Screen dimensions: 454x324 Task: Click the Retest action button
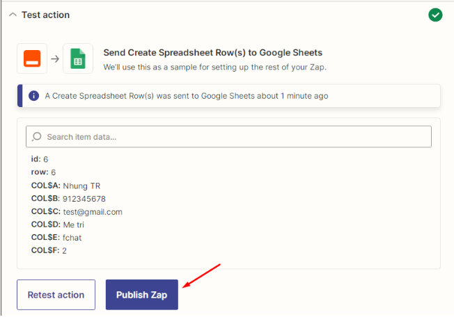(x=56, y=295)
